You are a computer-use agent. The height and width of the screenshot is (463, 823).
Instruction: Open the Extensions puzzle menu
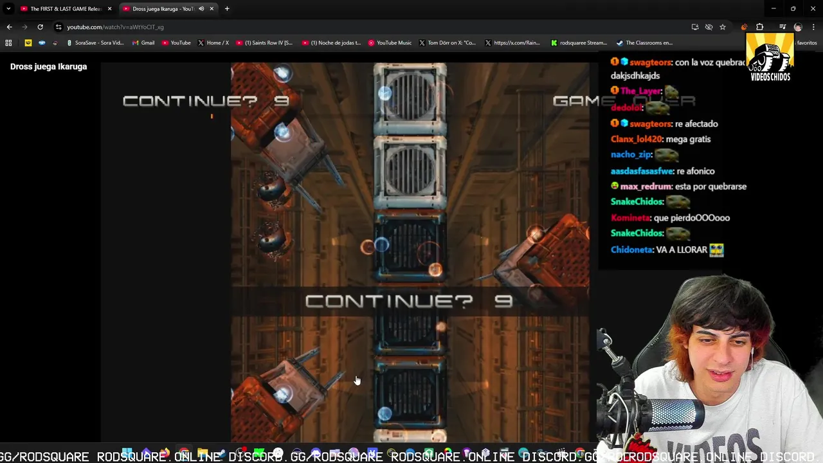pos(759,27)
